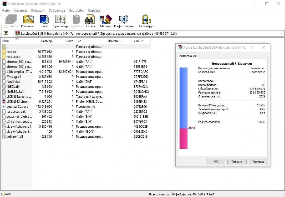Sort file list by Размер column
Image resolution: width=285 pixels, height=197 pixels.
click(43, 41)
